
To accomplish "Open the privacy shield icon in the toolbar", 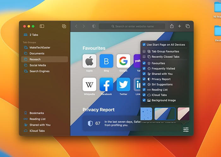I will pyautogui.click(x=94, y=26).
